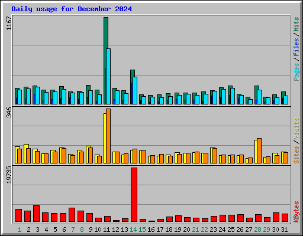
Task: Click green weekend day label 29
Action: pos(266,230)
